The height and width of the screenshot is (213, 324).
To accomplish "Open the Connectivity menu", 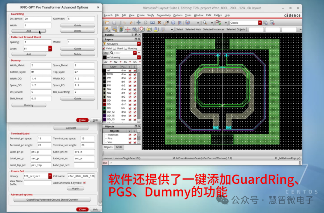I will [x=164, y=15].
